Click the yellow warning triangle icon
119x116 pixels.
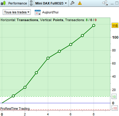pyautogui.click(x=80, y=3)
